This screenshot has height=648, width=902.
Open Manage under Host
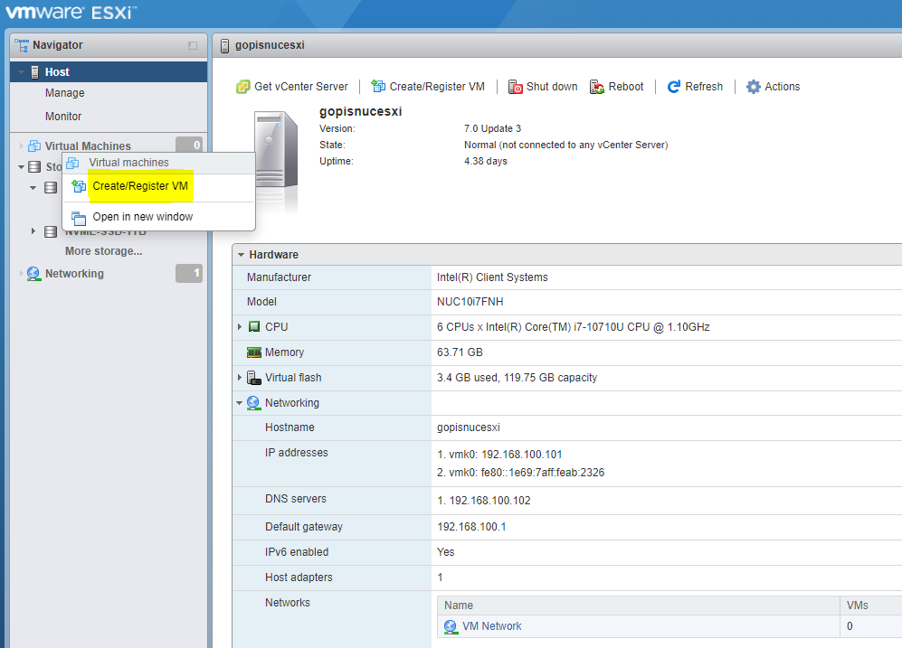tap(65, 93)
